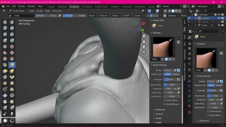Open the Face Sets menu
Screen dimensions: 226x127
[57, 11]
